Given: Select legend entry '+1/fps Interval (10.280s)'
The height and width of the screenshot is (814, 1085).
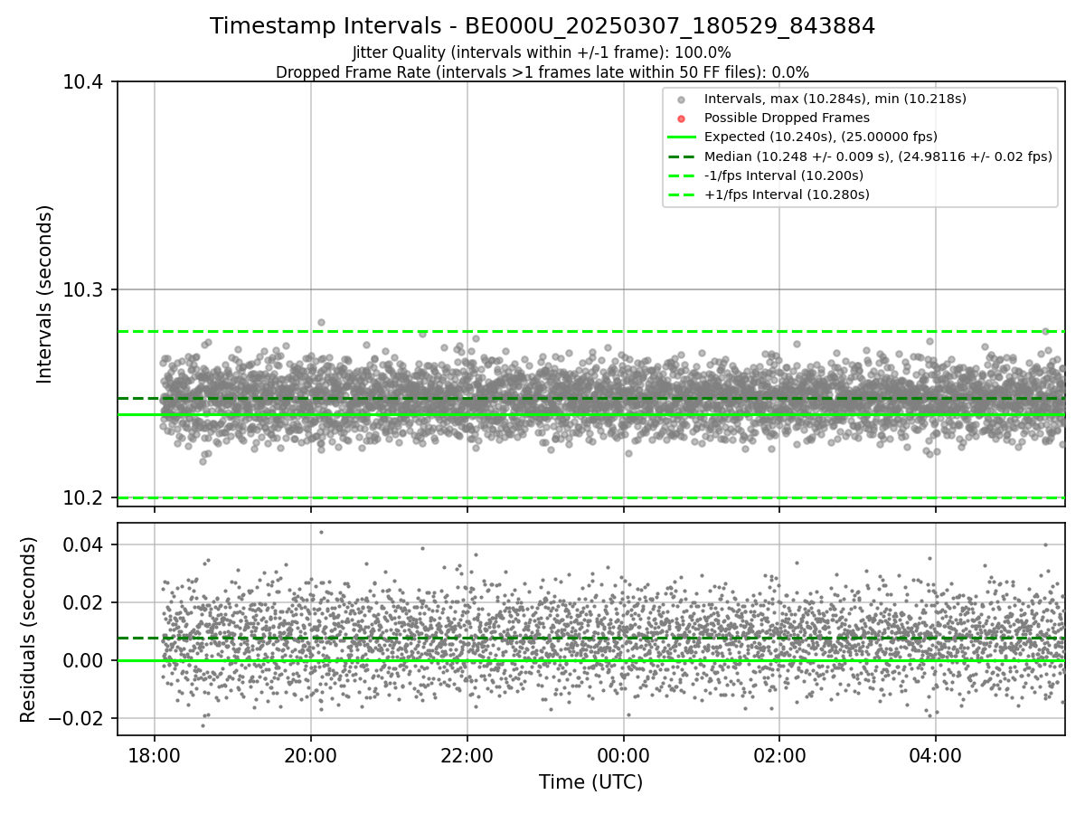Looking at the screenshot, I should pos(787,194).
